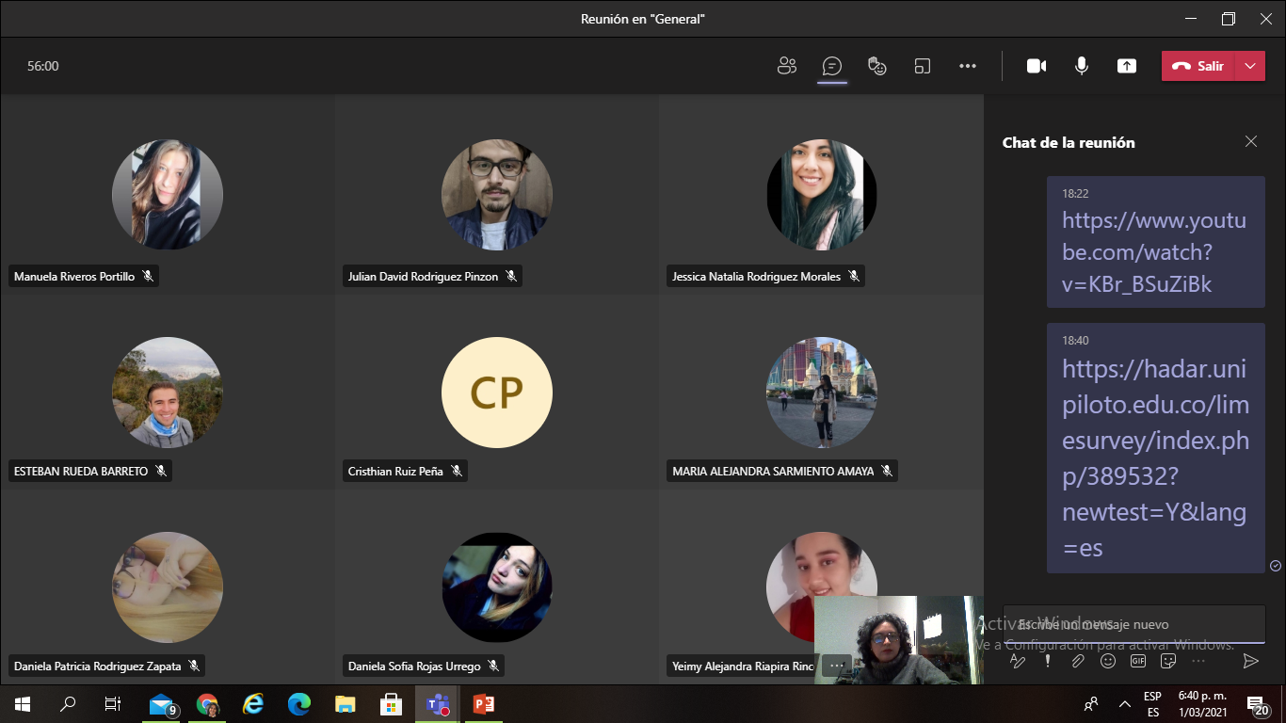Image resolution: width=1286 pixels, height=723 pixels.
Task: Click the 18:40 message timestamp
Action: coord(1075,340)
